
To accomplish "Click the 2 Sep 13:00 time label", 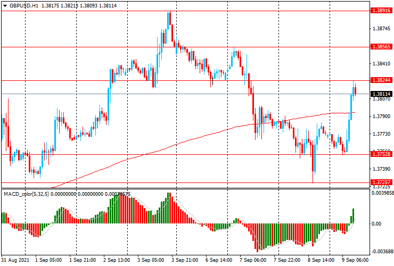I will [x=117, y=260].
